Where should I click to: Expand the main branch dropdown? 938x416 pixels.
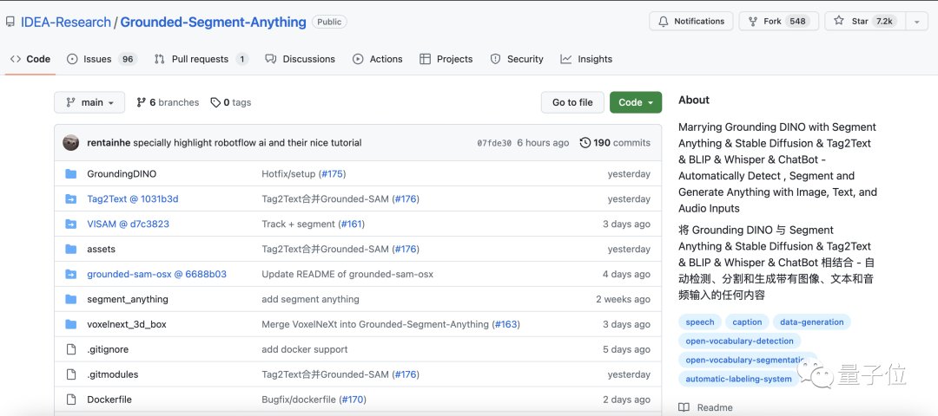click(89, 102)
